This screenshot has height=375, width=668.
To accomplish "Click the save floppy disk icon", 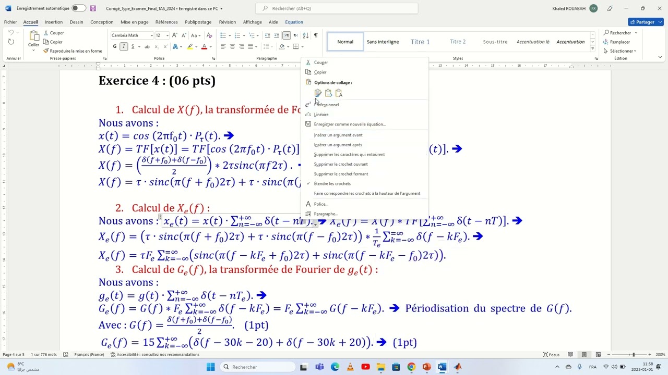I will [x=93, y=8].
